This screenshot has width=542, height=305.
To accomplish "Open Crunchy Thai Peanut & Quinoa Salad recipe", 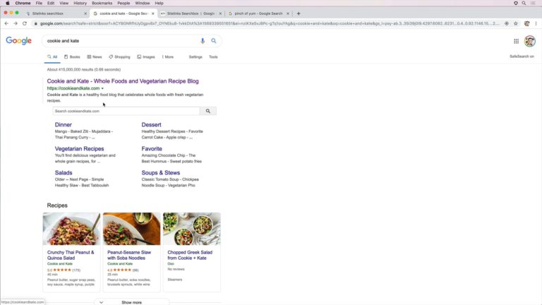I will [x=71, y=255].
